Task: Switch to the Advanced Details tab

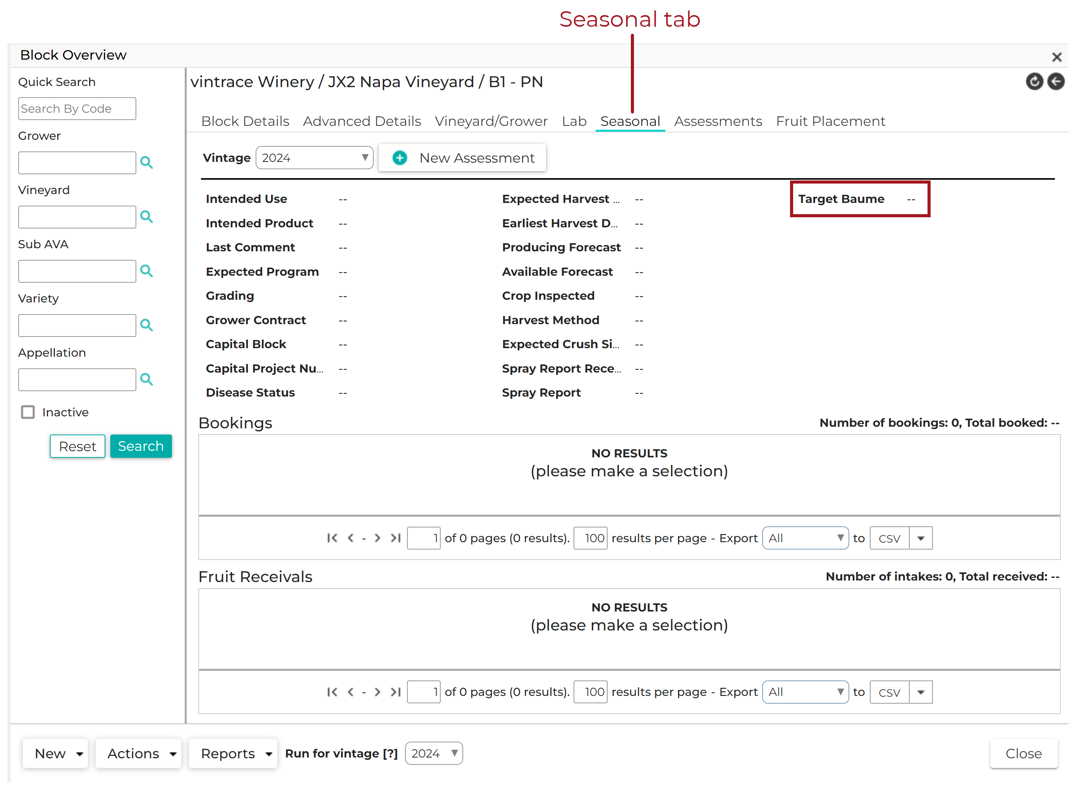Action: pyautogui.click(x=362, y=121)
